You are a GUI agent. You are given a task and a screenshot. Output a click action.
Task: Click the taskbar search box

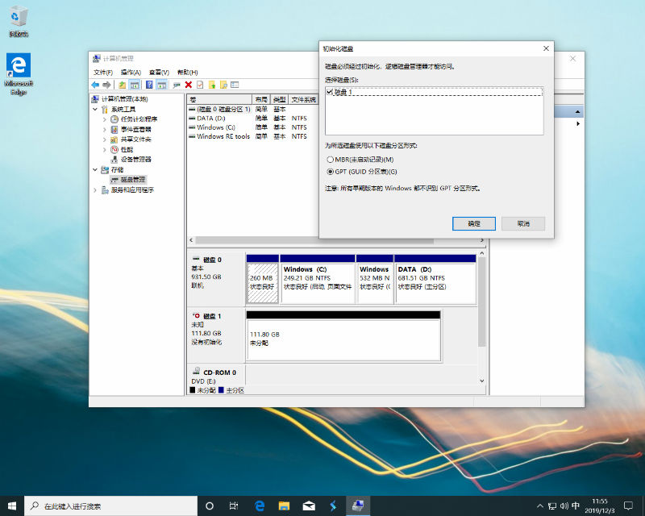click(x=111, y=506)
